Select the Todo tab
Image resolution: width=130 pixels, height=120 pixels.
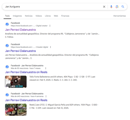(7, 16)
